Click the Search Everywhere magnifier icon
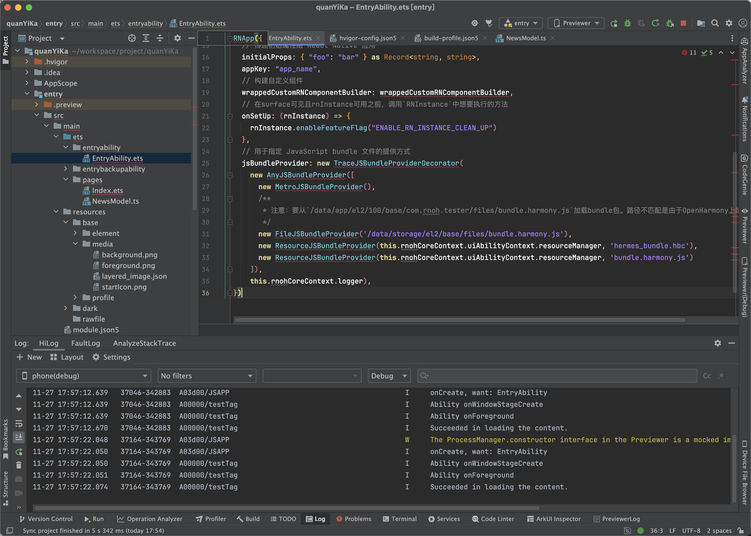This screenshot has height=536, width=751. pos(715,23)
